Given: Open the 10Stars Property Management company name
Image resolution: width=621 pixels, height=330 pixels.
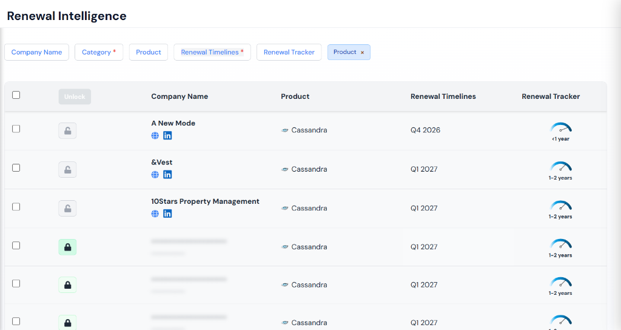Looking at the screenshot, I should (x=205, y=201).
